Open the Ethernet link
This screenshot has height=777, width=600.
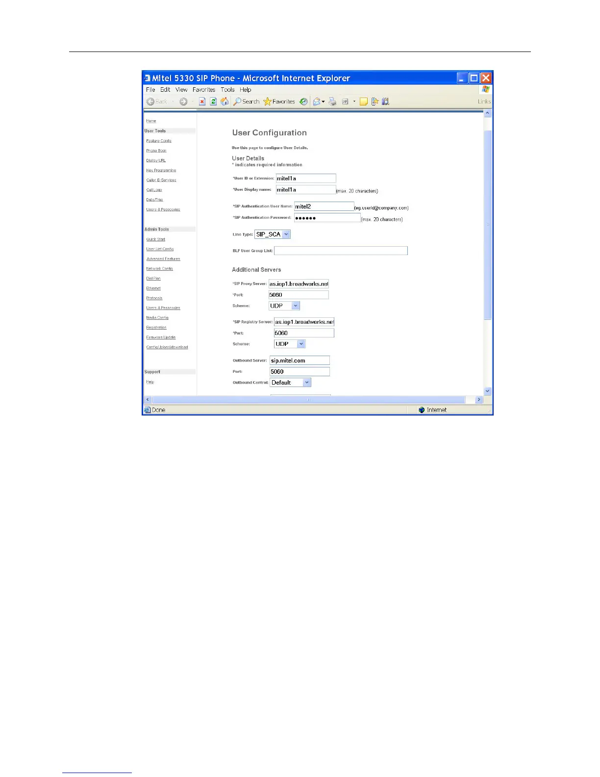153,288
